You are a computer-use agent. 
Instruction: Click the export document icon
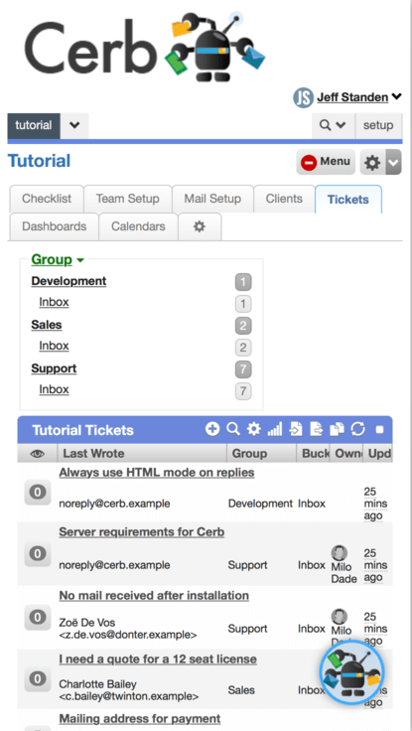[317, 429]
